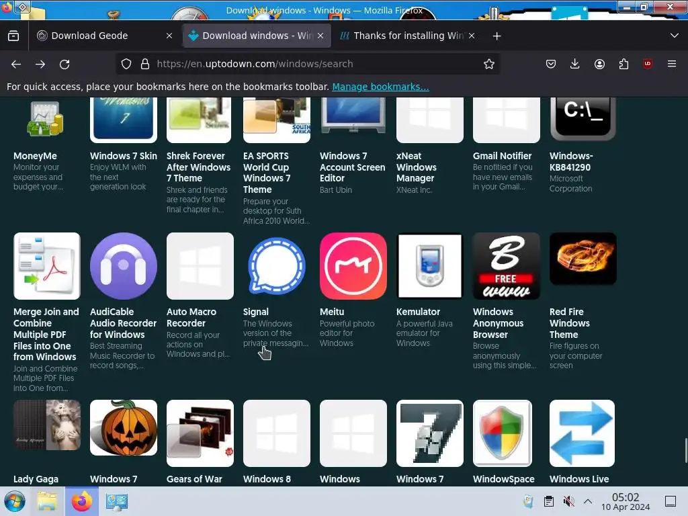
Task: Open the Kemulator title link
Action: [418, 312]
